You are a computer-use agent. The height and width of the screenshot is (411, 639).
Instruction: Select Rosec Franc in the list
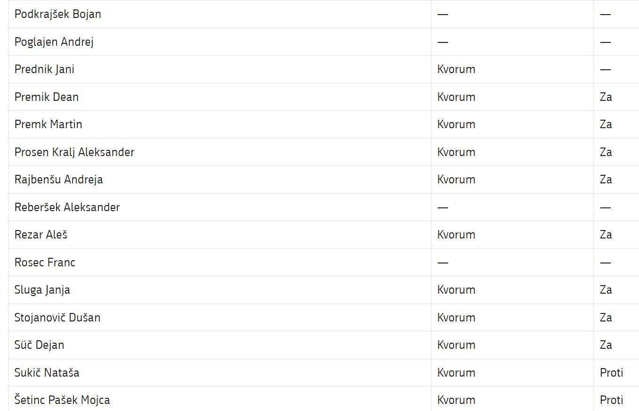tap(45, 263)
